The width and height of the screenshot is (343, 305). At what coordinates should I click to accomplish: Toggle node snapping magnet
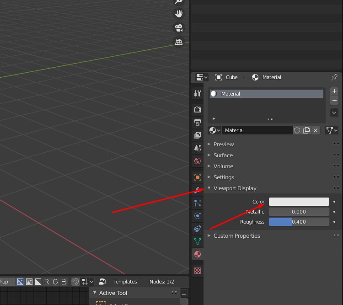75,282
